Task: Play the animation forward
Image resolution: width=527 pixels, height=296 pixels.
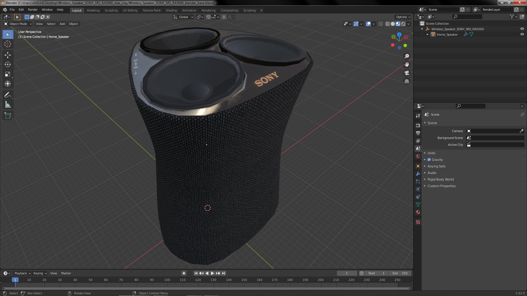Action: (212, 273)
